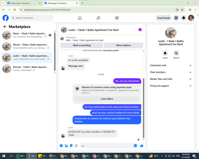
Task: Show hidden system tray icons
Action: (x=162, y=156)
